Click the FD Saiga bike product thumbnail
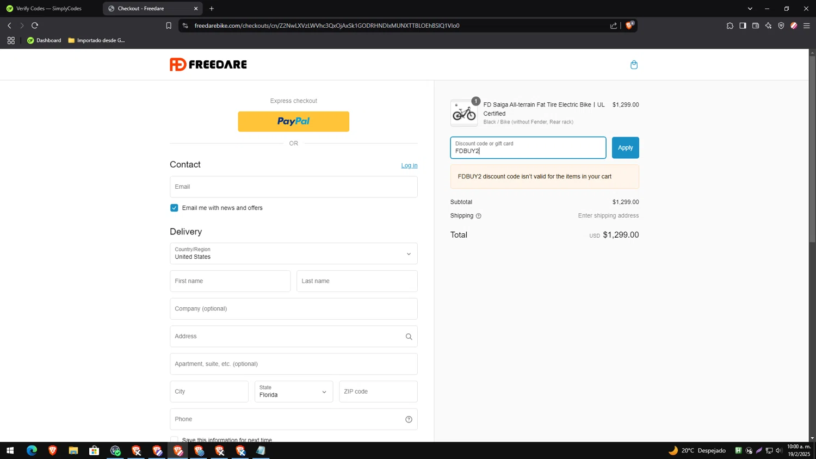Image resolution: width=816 pixels, height=459 pixels. coord(464,113)
